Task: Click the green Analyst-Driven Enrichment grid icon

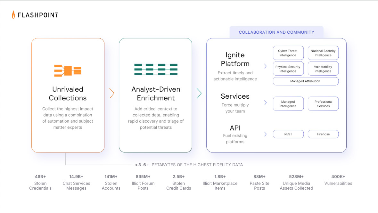Action: [x=156, y=70]
